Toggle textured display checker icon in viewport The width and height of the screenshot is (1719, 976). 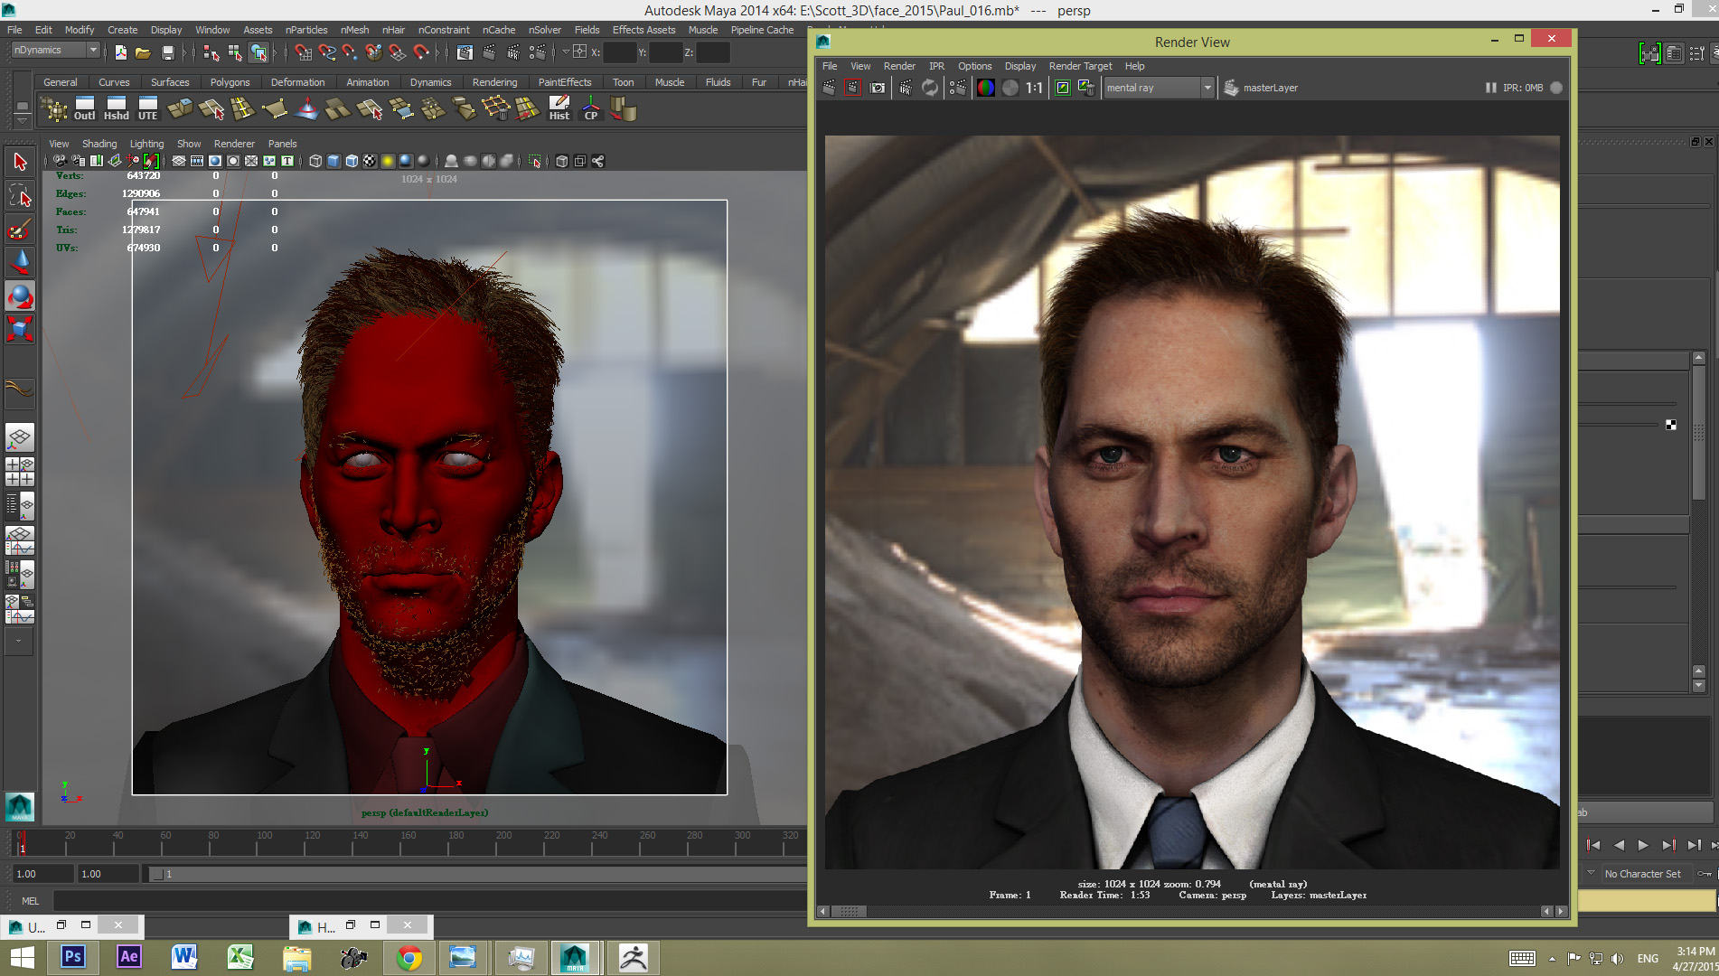coord(370,161)
